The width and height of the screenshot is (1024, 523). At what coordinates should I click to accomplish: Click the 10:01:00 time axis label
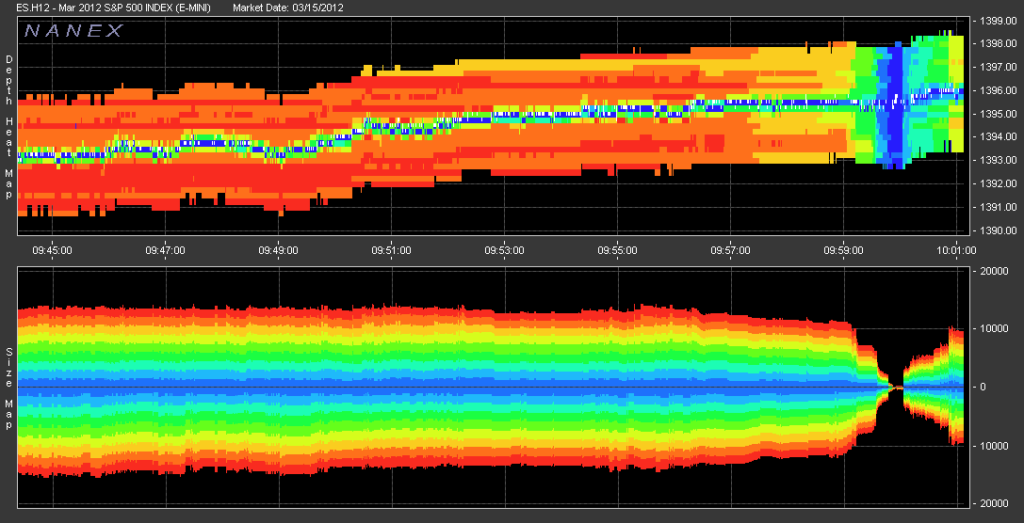pyautogui.click(x=957, y=250)
